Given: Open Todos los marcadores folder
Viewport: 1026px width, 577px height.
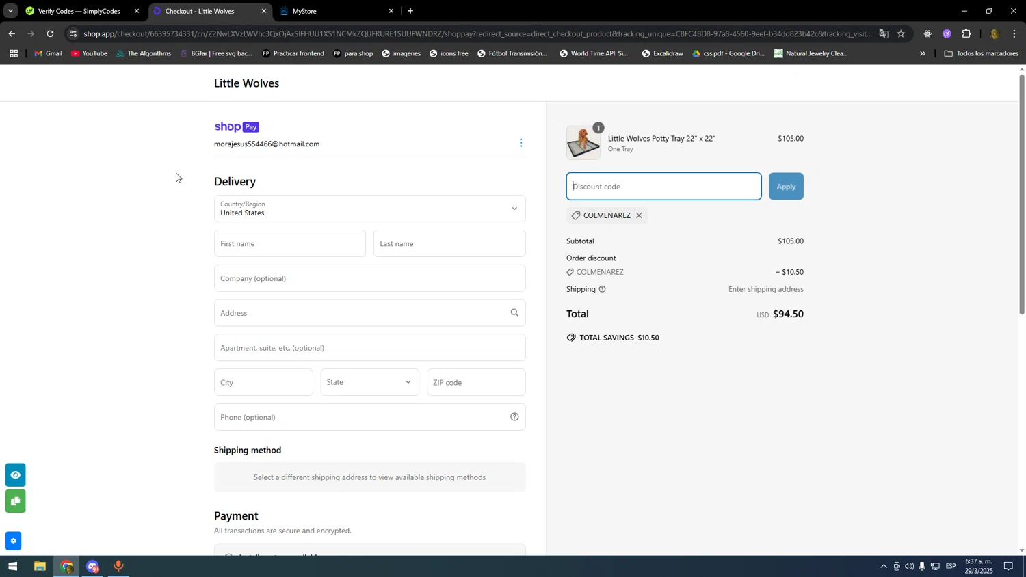Looking at the screenshot, I should [981, 53].
